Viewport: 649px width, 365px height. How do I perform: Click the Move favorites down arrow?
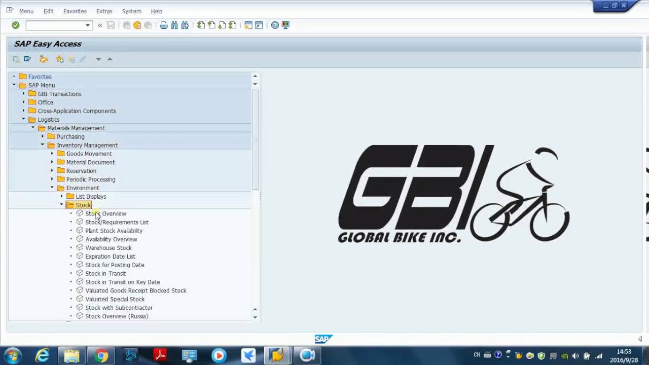point(98,59)
